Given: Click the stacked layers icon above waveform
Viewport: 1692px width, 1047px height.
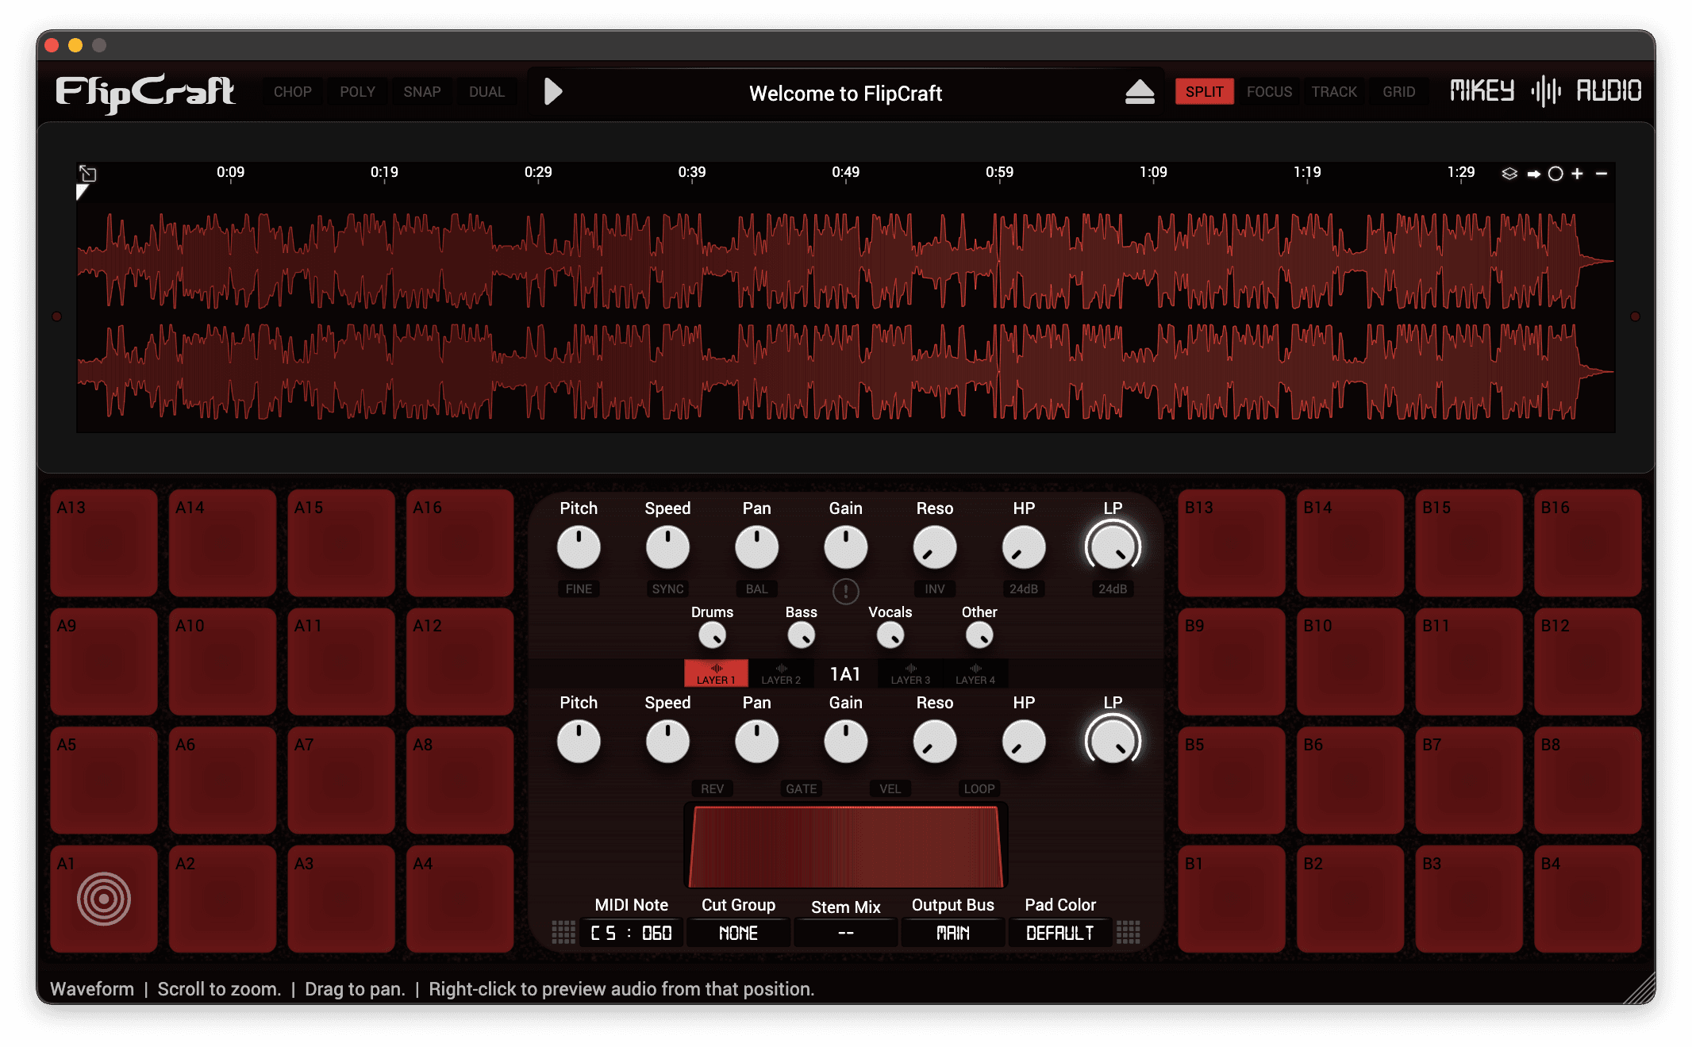Looking at the screenshot, I should pos(1509,173).
